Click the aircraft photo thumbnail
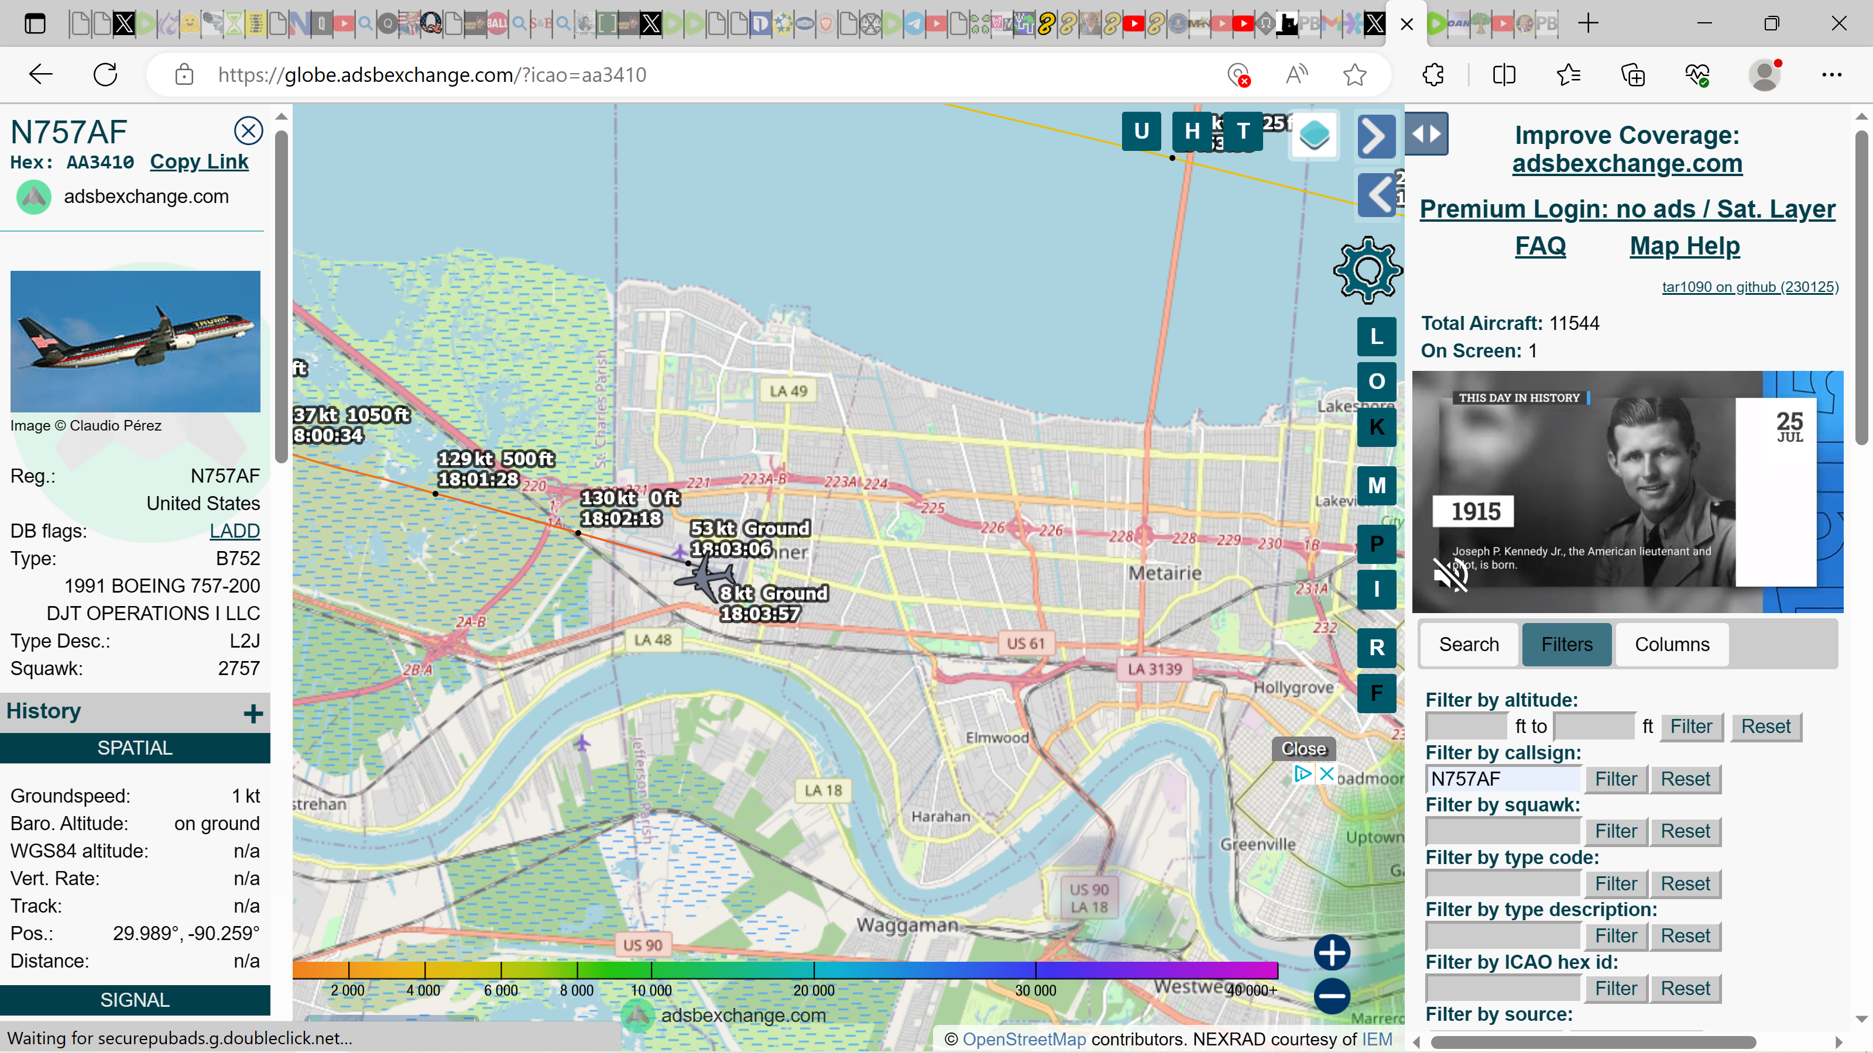The image size is (1873, 1053). [135, 342]
